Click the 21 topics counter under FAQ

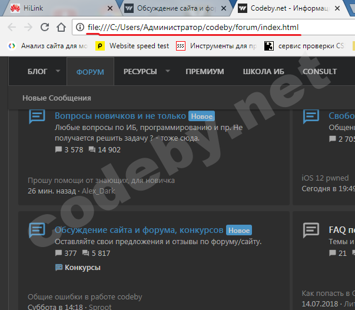click(x=338, y=253)
